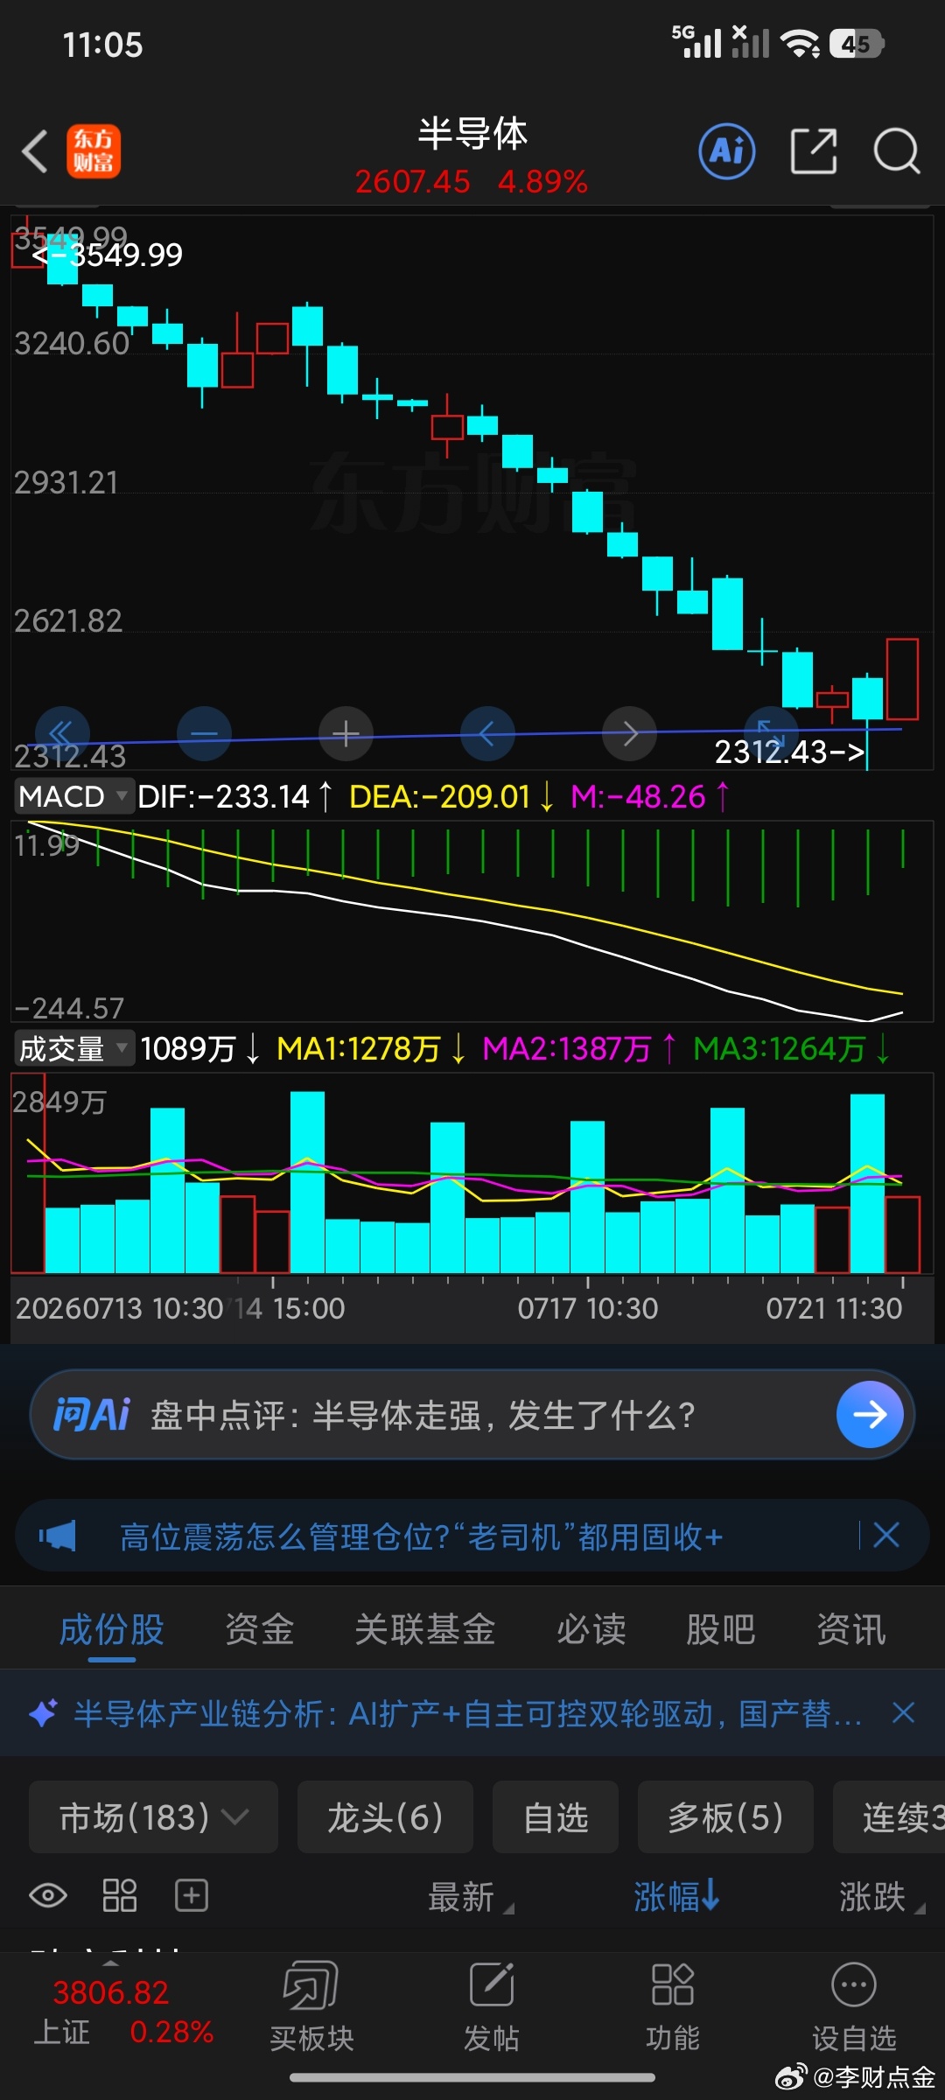Dismiss 半导体产业链分析 banner
The image size is (945, 2100).
(904, 1712)
